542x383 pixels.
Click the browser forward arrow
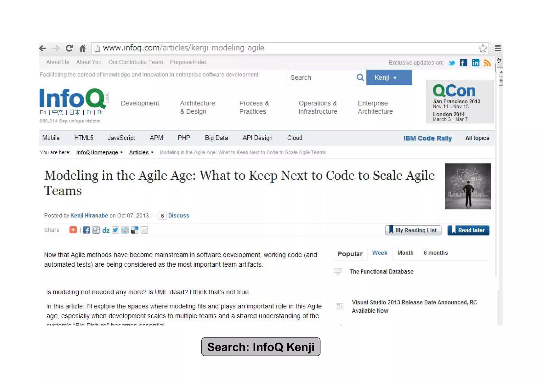pyautogui.click(x=56, y=48)
